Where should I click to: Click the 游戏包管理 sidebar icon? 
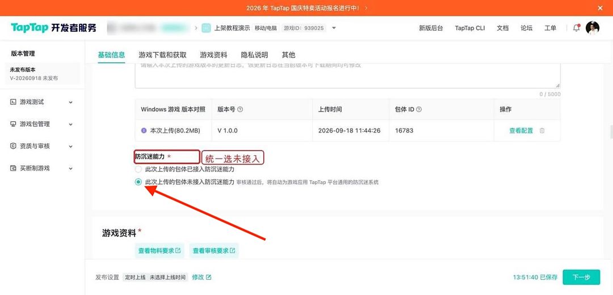(13, 124)
